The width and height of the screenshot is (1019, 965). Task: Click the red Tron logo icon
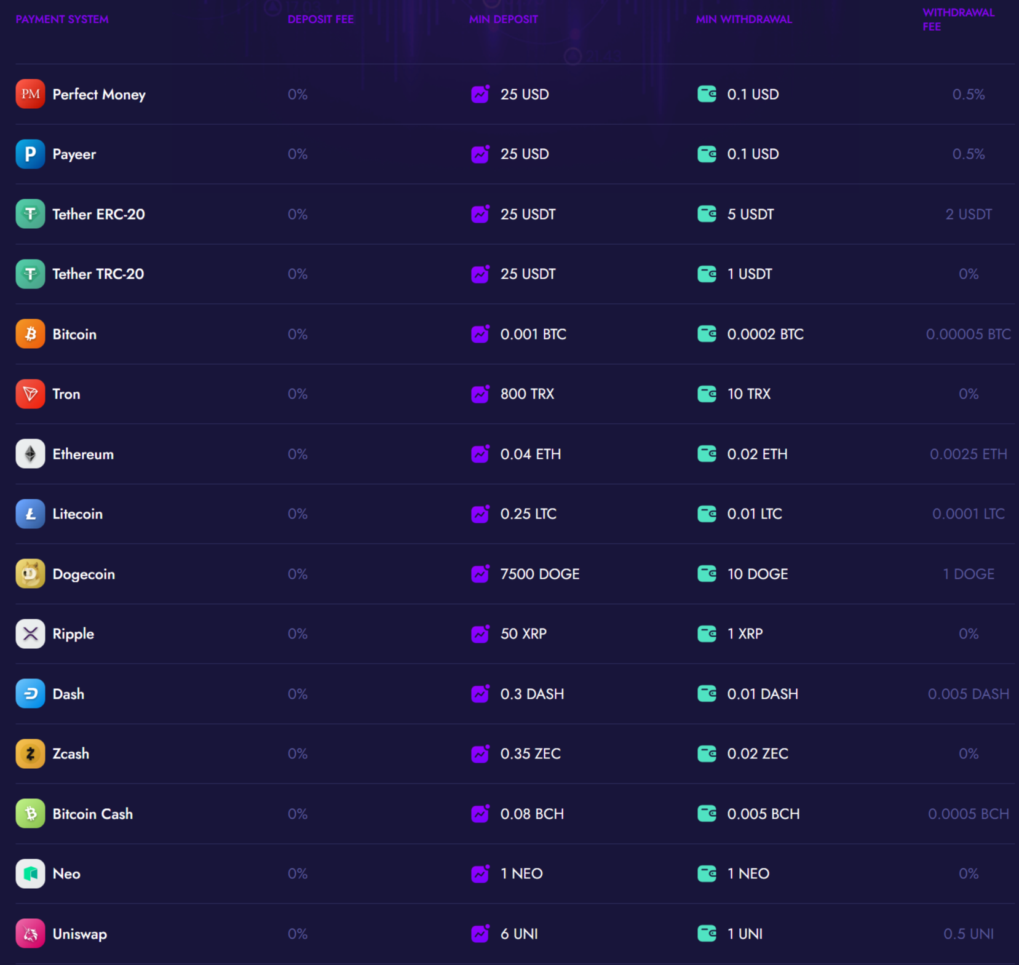[x=30, y=394]
